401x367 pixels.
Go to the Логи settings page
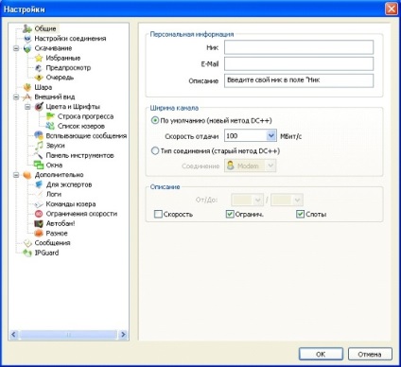pyautogui.click(x=54, y=194)
